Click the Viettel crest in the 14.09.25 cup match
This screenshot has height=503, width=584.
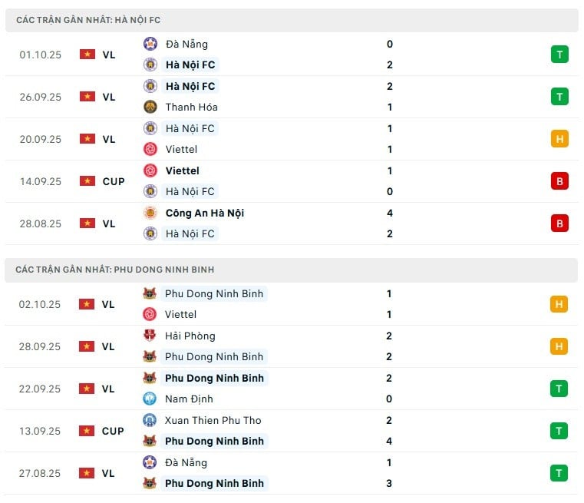[x=150, y=170]
